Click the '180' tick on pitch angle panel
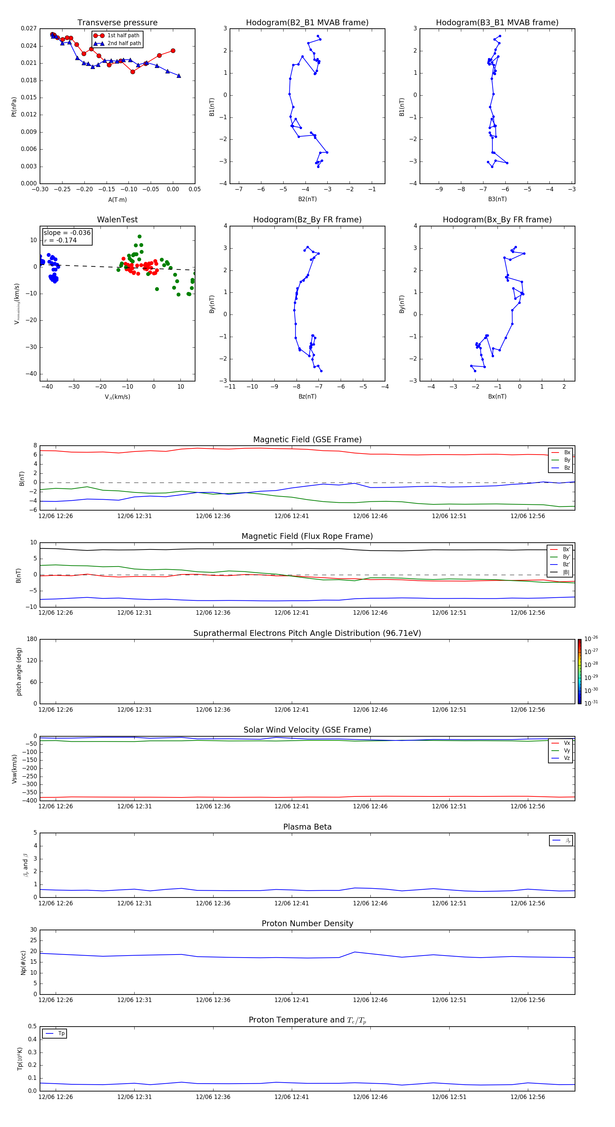Screen dimensions: 615x1127 [32, 639]
